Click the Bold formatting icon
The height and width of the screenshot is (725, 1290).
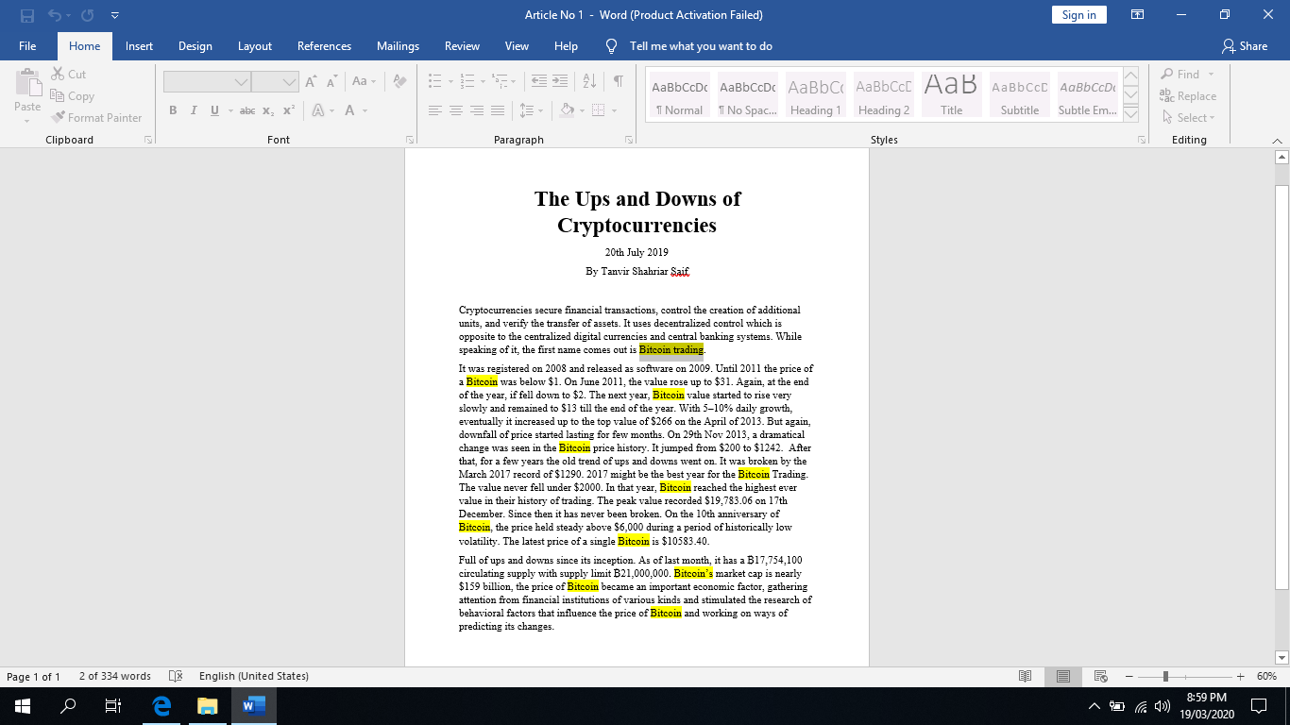(173, 110)
